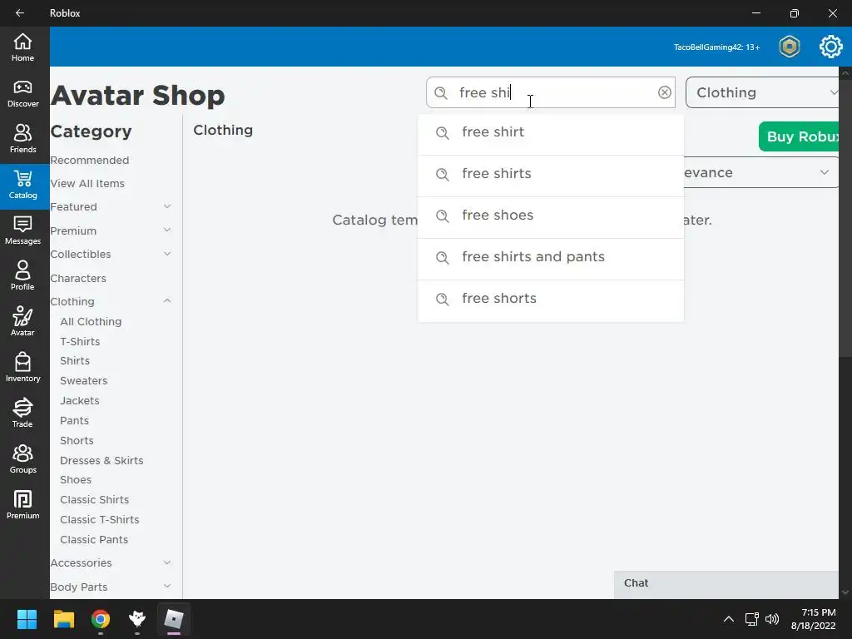The image size is (852, 639).
Task: Open the Recommended category link
Action: [x=90, y=161]
